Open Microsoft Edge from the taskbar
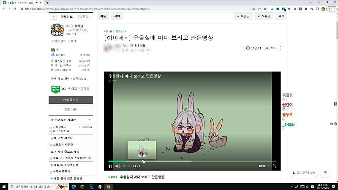Viewport: 338px width, 190px height. 74,187
